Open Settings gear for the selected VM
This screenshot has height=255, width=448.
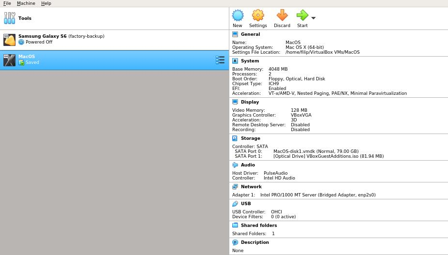258,15
